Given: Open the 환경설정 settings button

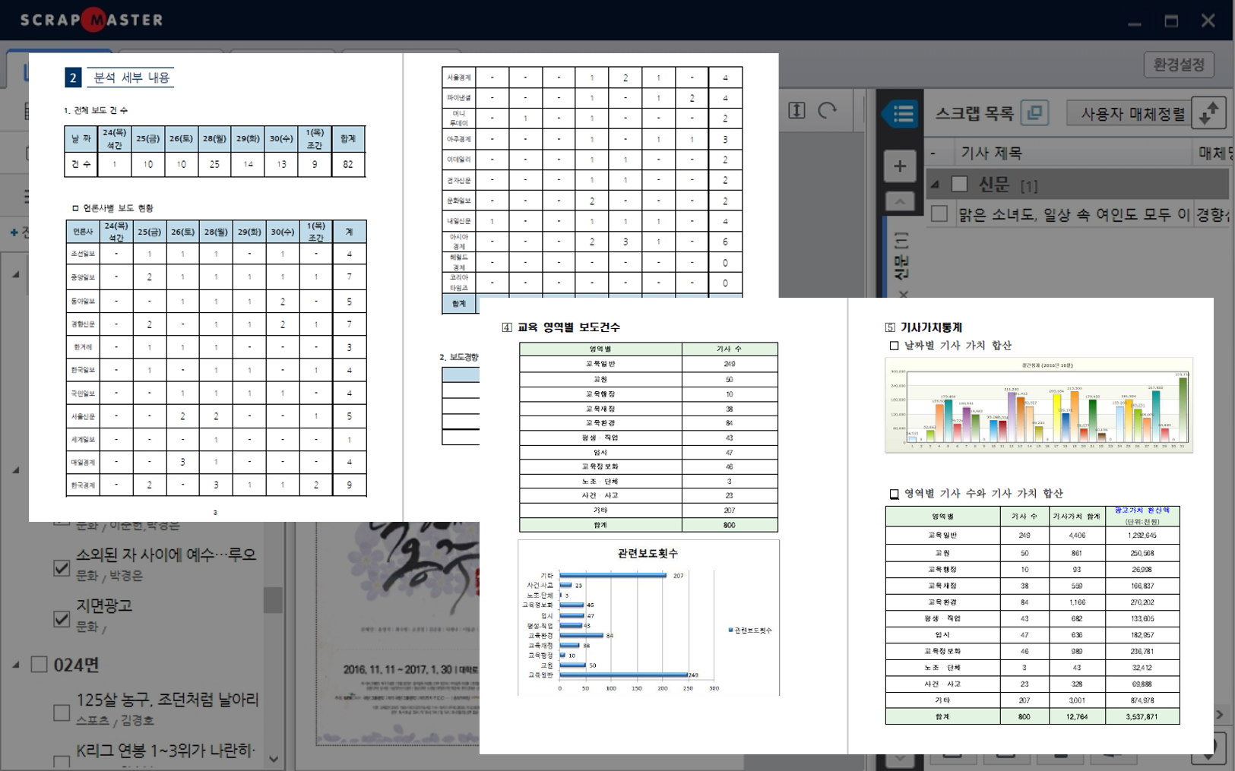Looking at the screenshot, I should coord(1178,65).
